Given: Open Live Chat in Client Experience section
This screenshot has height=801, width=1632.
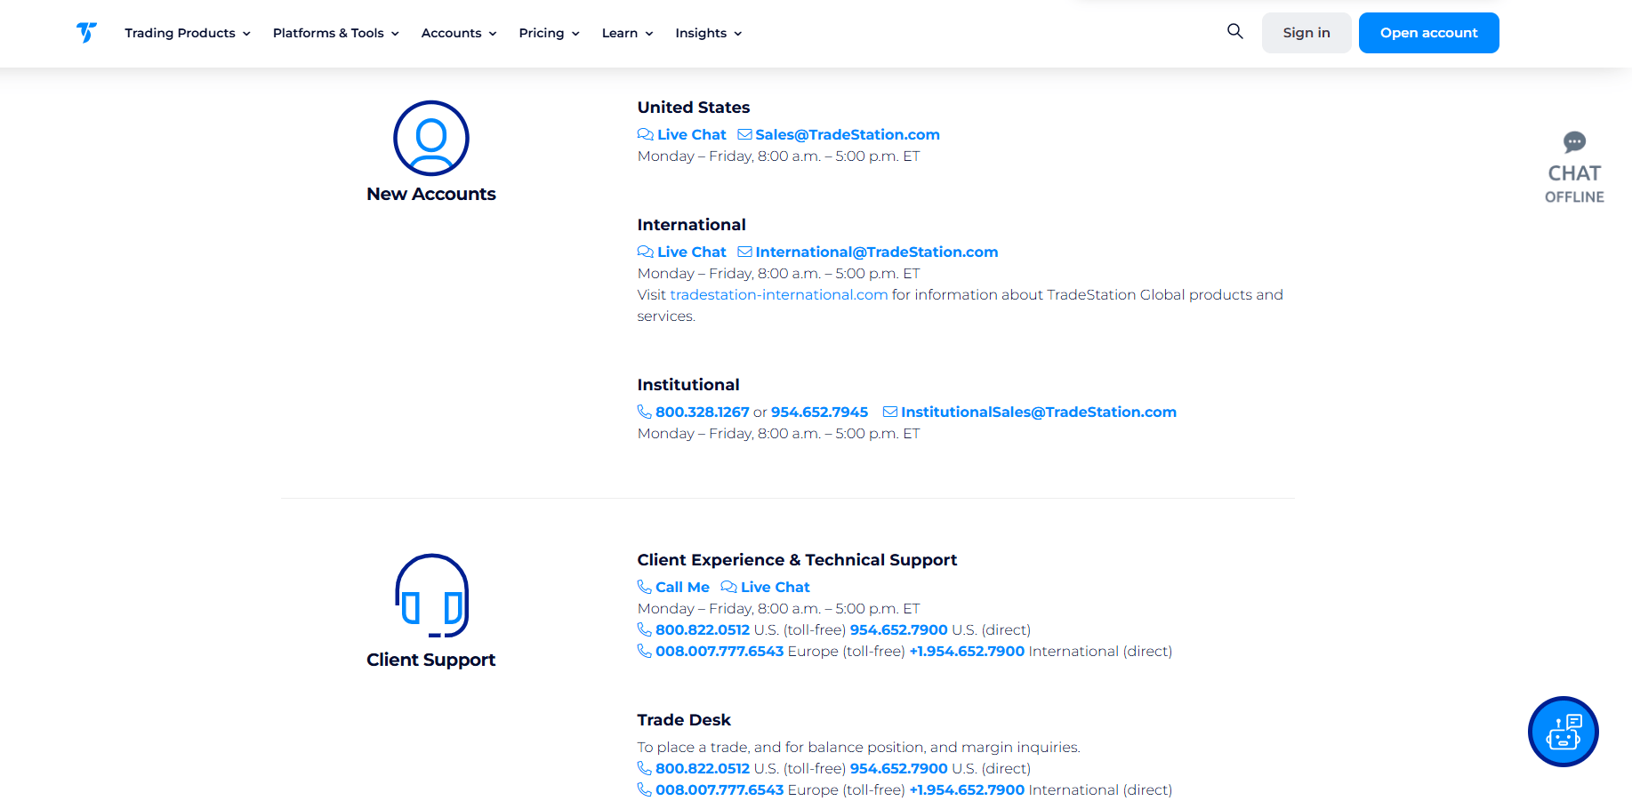Looking at the screenshot, I should pyautogui.click(x=776, y=587).
